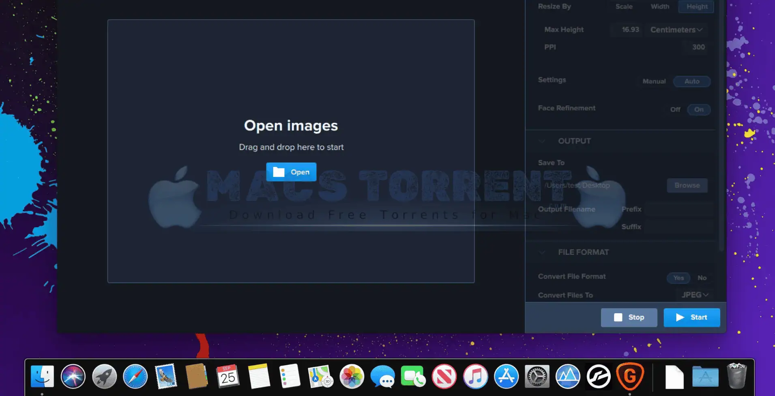The height and width of the screenshot is (396, 775).
Task: Open the Mail stamp icon
Action: pyautogui.click(x=166, y=377)
